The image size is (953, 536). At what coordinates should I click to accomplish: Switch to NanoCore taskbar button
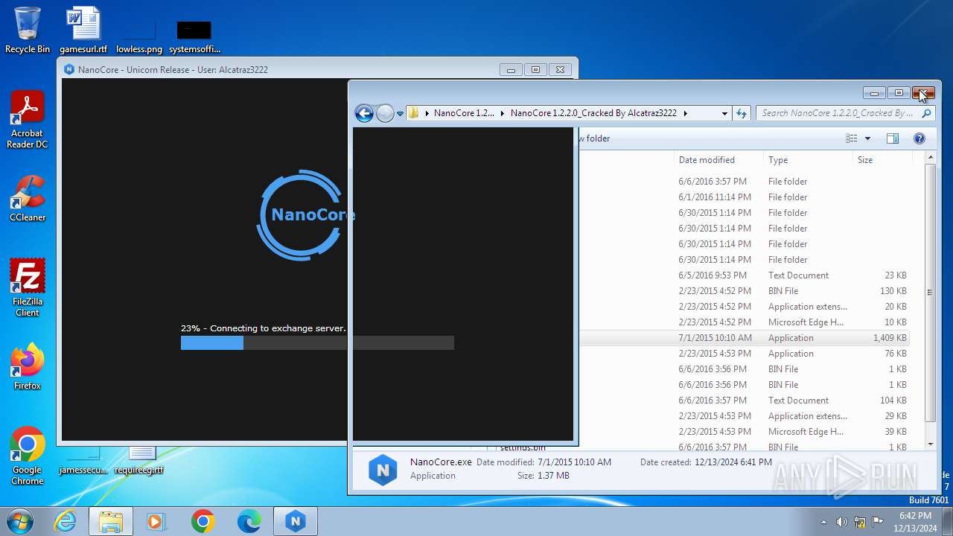(x=296, y=521)
